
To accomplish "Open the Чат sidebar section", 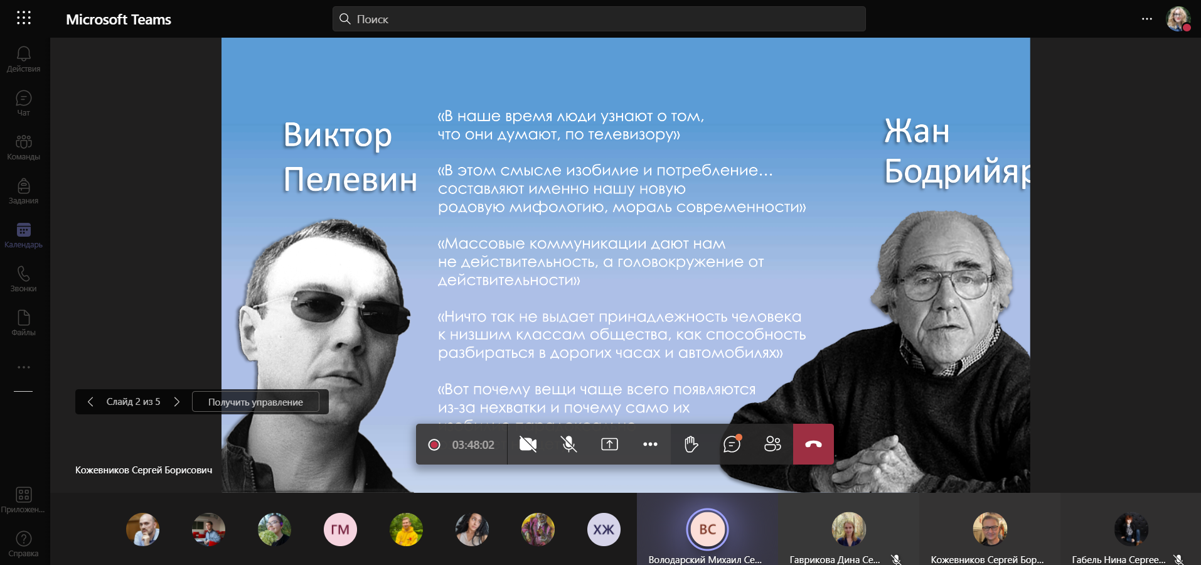I will (24, 104).
